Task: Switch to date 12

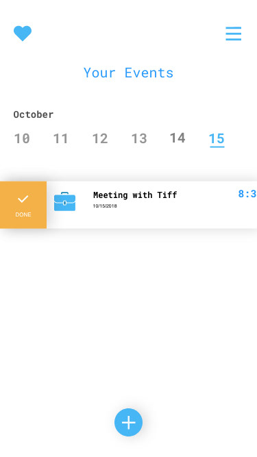Action: (100, 138)
